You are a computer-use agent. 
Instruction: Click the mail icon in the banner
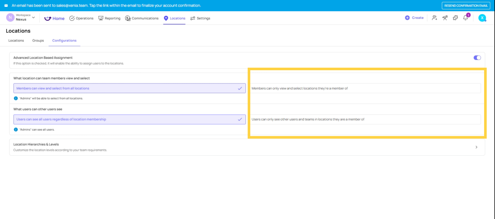[x=6, y=5]
